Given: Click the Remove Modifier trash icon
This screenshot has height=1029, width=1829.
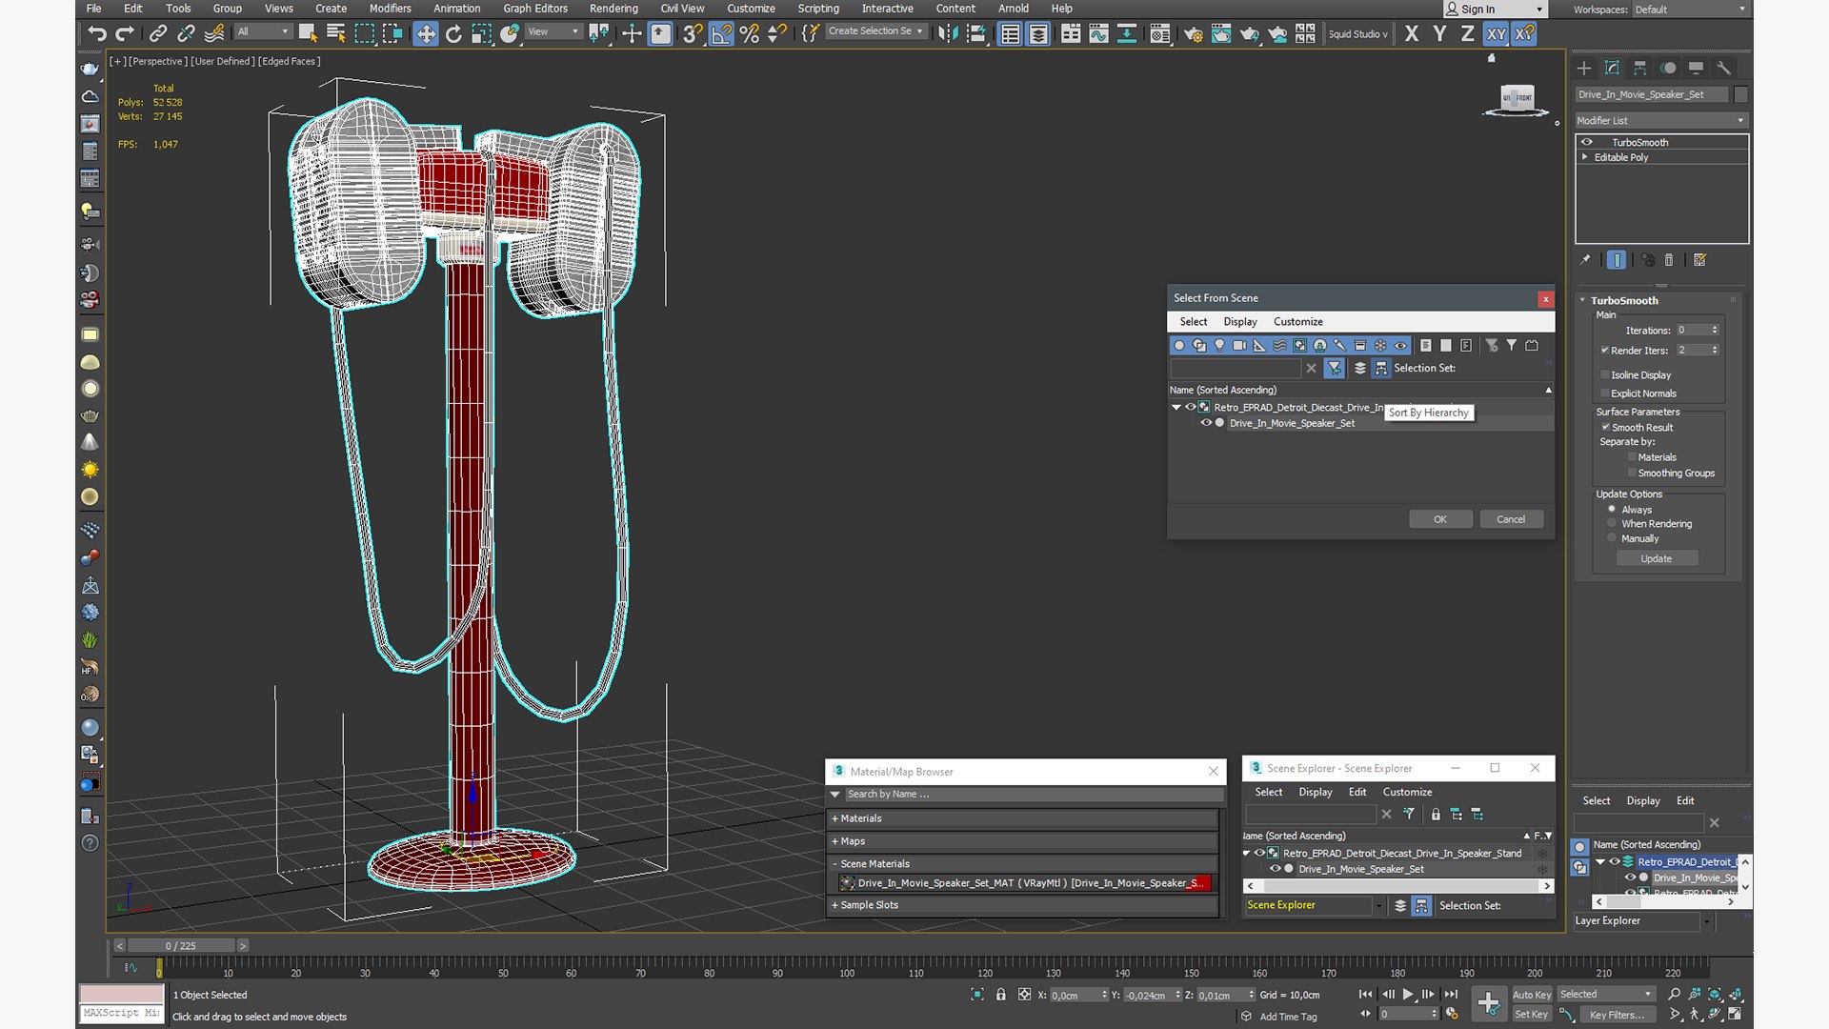Looking at the screenshot, I should pos(1669,259).
